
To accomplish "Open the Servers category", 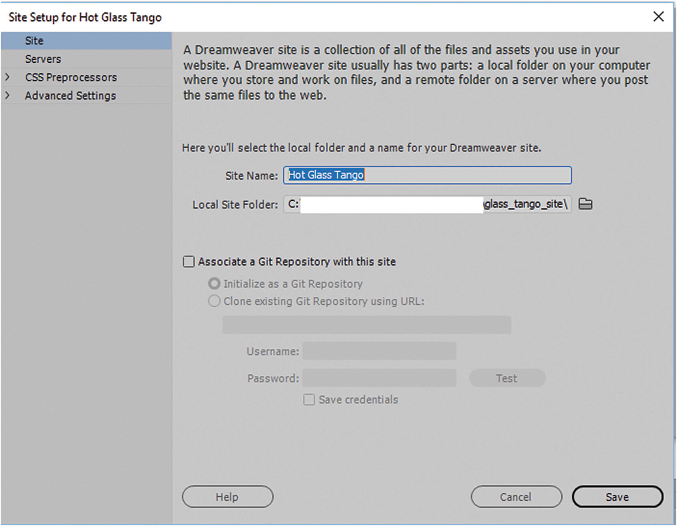I will click(x=86, y=59).
